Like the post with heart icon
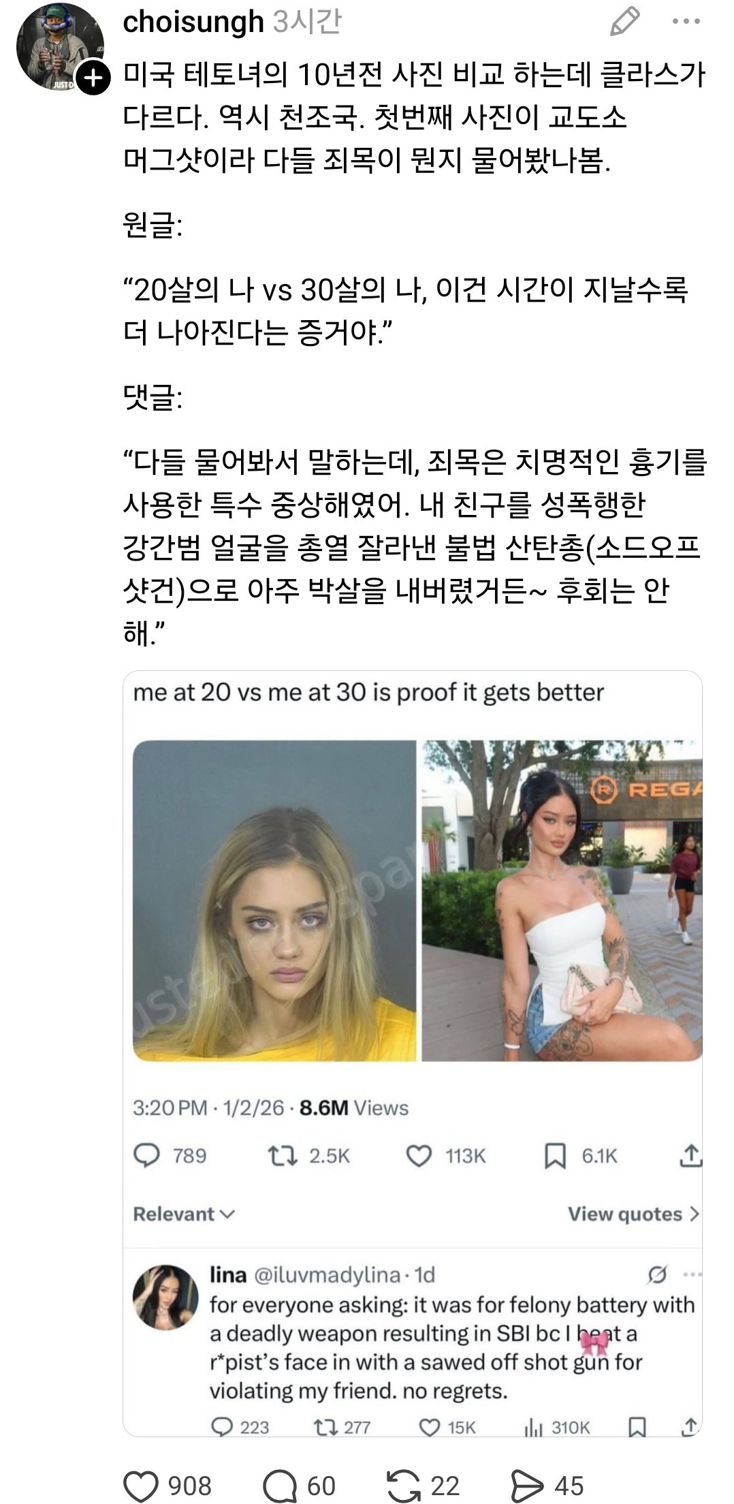The width and height of the screenshot is (734, 1504). point(142,1485)
